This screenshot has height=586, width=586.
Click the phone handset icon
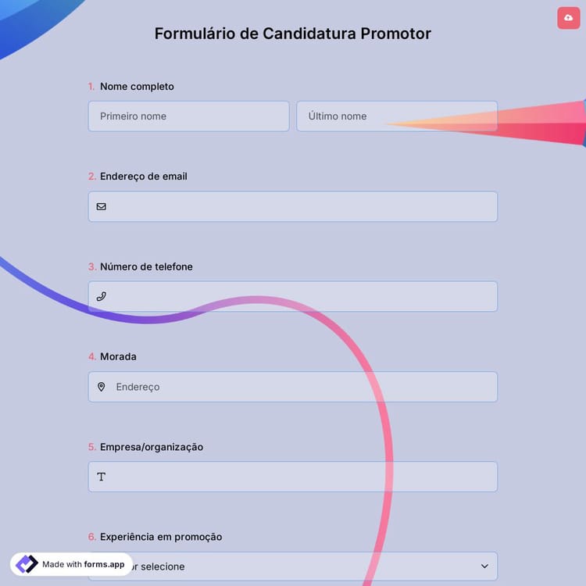(102, 297)
